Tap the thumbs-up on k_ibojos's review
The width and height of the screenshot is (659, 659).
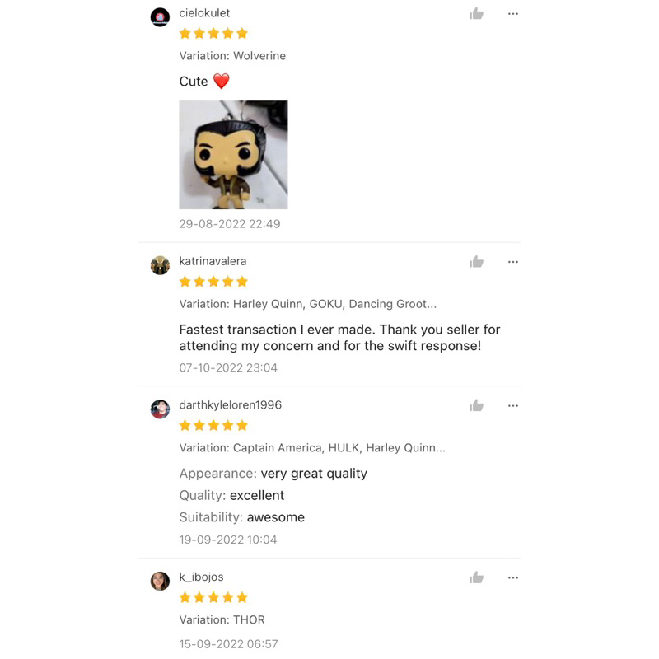476,578
